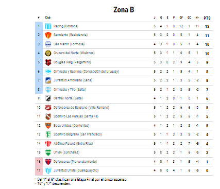Click the GF goals-for column header

[181, 18]
